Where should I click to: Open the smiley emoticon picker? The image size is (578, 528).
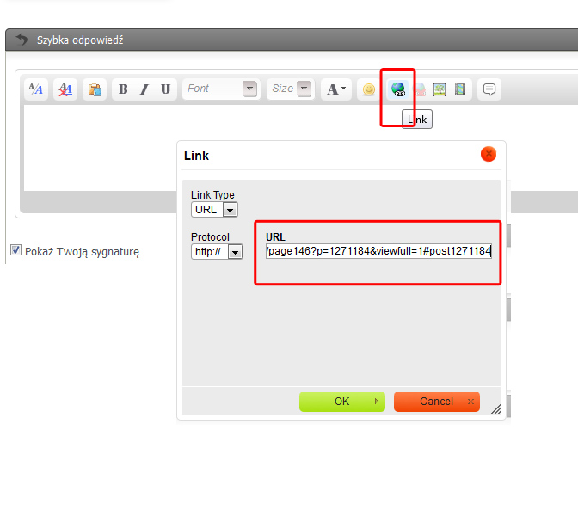coord(368,89)
